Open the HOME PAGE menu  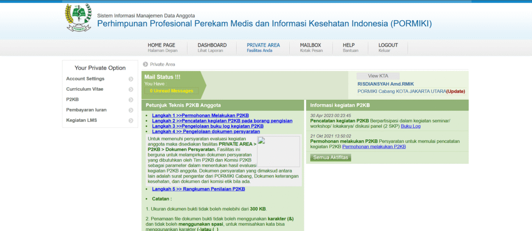(x=162, y=48)
